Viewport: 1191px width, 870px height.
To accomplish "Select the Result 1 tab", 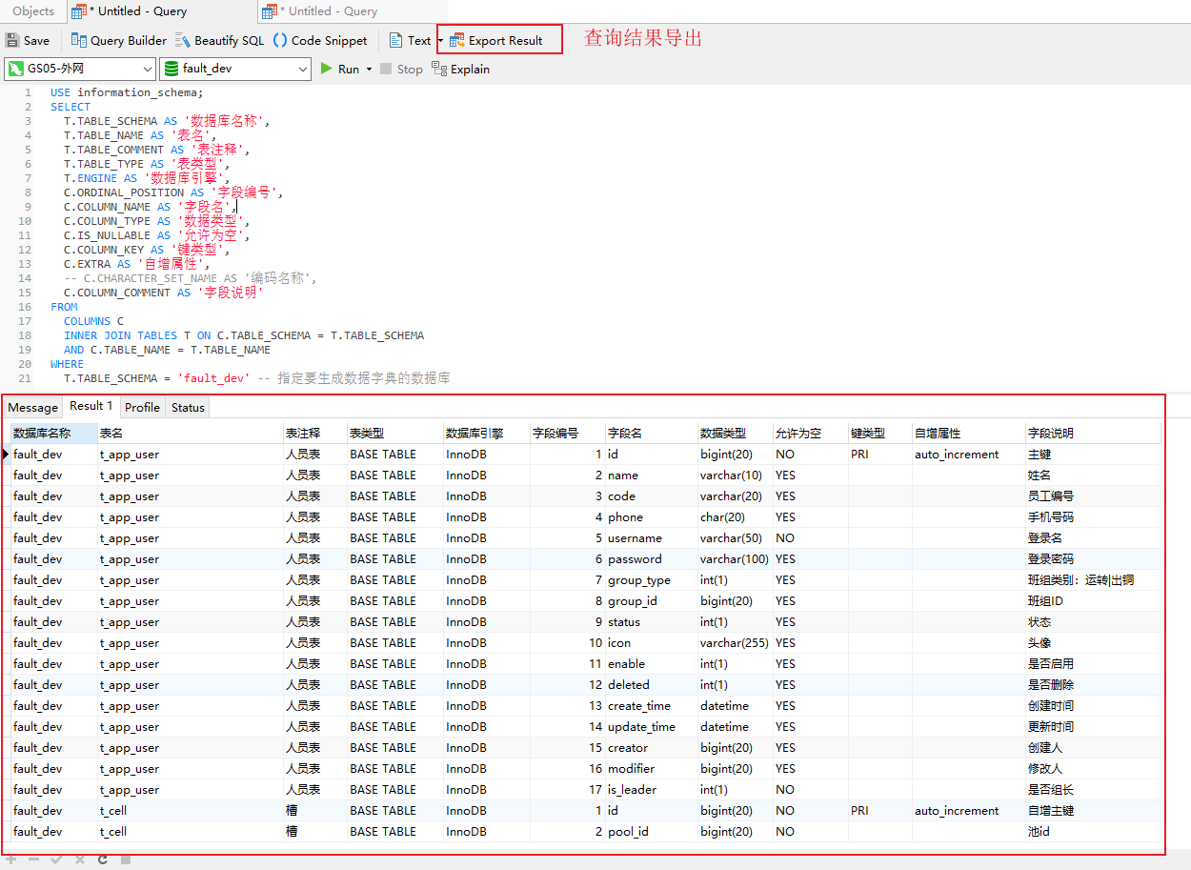I will coord(91,406).
